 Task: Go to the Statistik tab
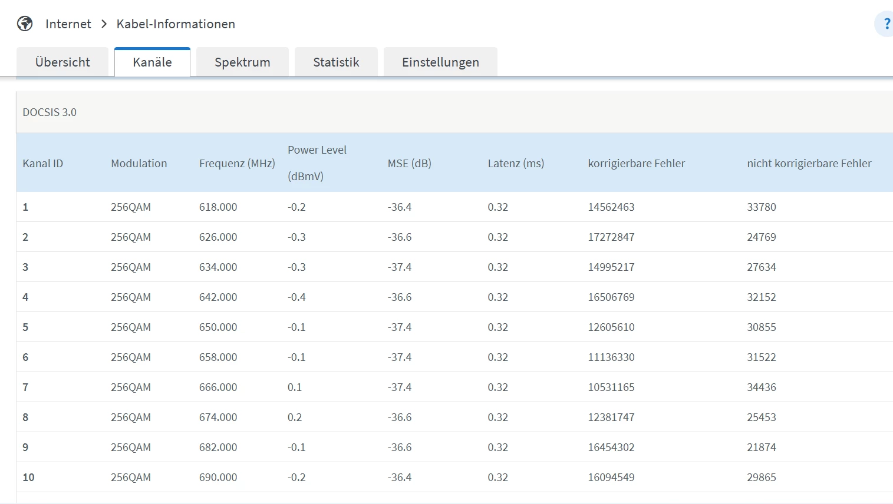click(x=336, y=62)
